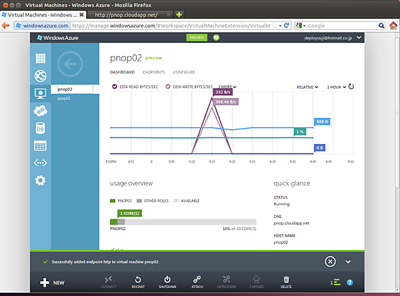Select Virtual Machines browser tab
Image resolution: width=400 pixels, height=296 pixels.
click(x=43, y=15)
